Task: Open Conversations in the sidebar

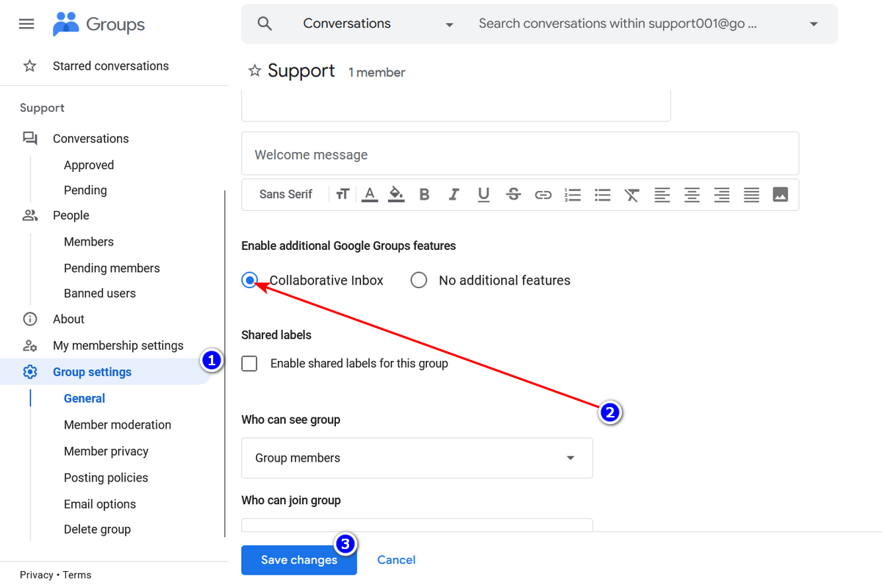Action: coord(90,138)
